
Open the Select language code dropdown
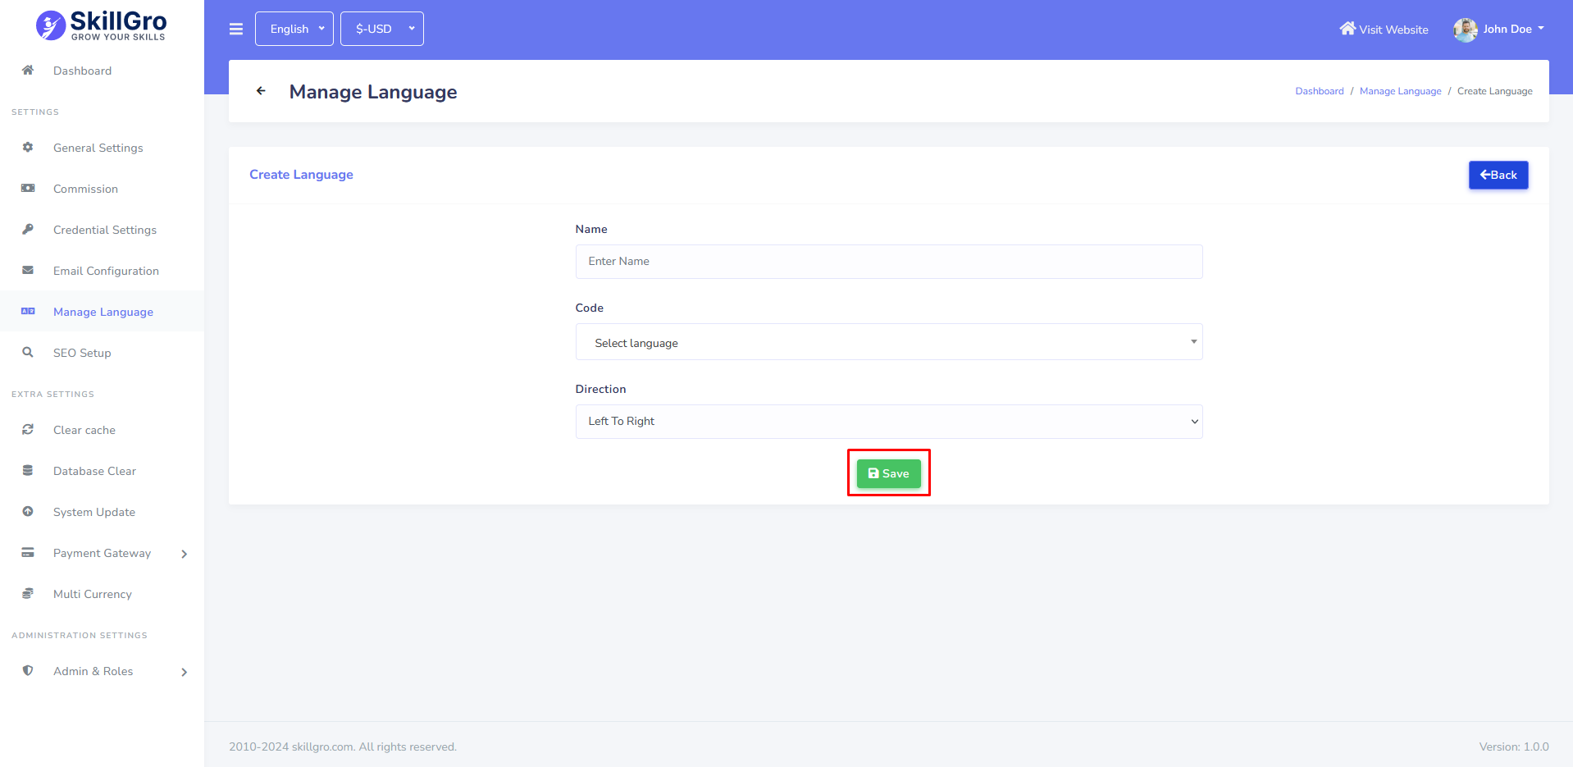pos(889,342)
